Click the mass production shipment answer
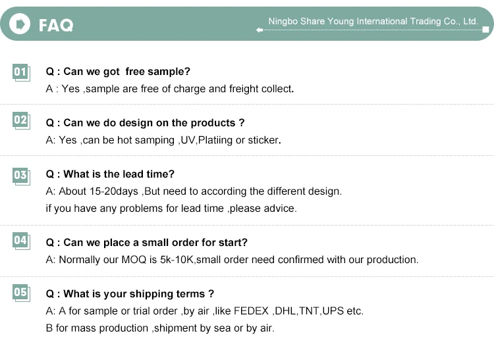 (160, 328)
